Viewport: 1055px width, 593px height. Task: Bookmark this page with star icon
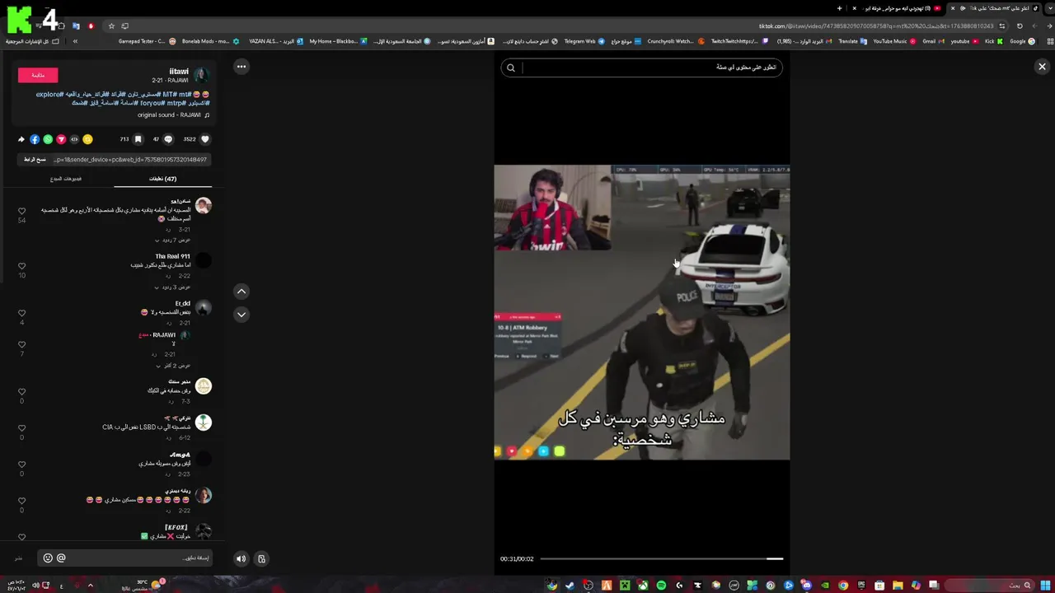[111, 26]
